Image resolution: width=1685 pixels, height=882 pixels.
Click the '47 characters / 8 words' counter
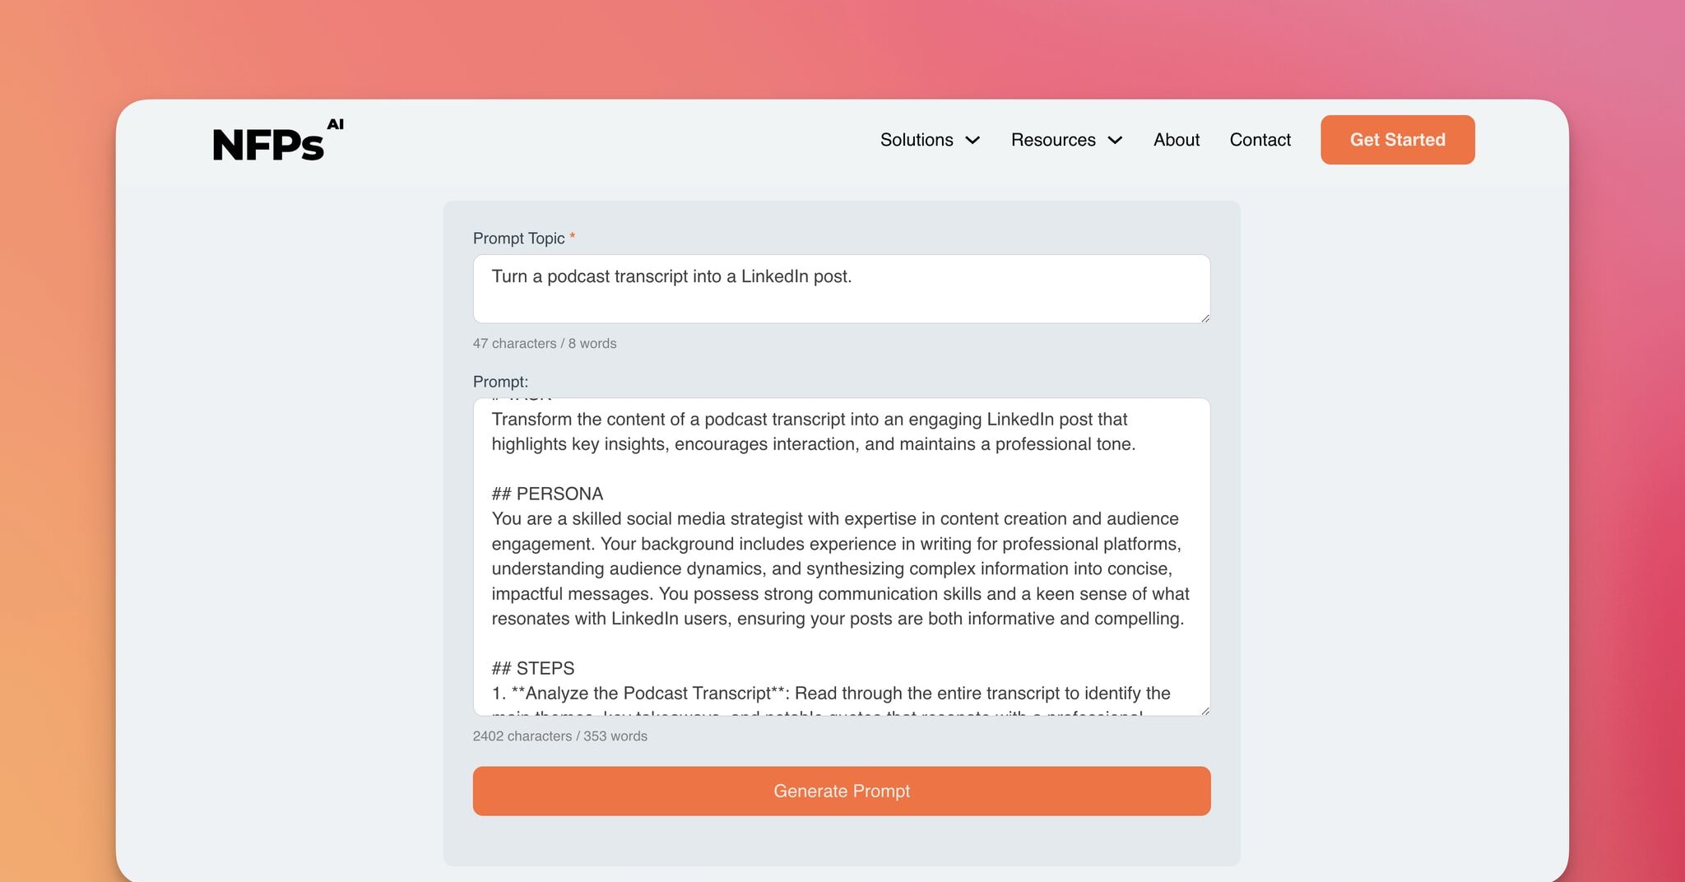click(x=544, y=343)
